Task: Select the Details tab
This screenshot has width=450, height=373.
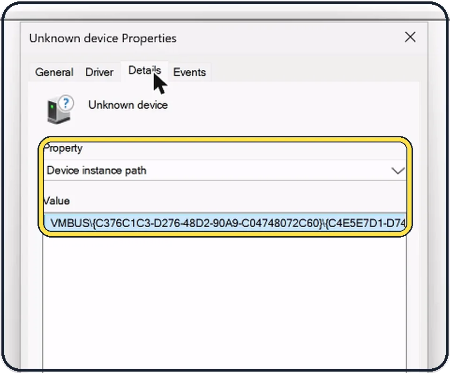Action: click(x=144, y=71)
